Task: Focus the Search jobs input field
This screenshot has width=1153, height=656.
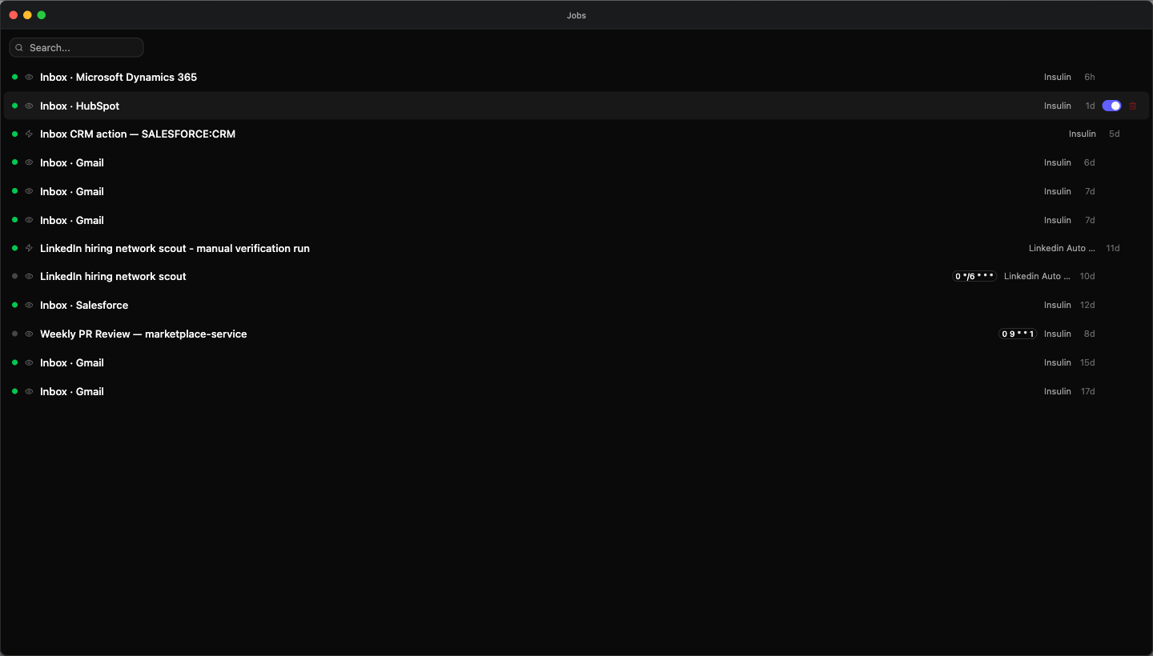Action: tap(77, 48)
